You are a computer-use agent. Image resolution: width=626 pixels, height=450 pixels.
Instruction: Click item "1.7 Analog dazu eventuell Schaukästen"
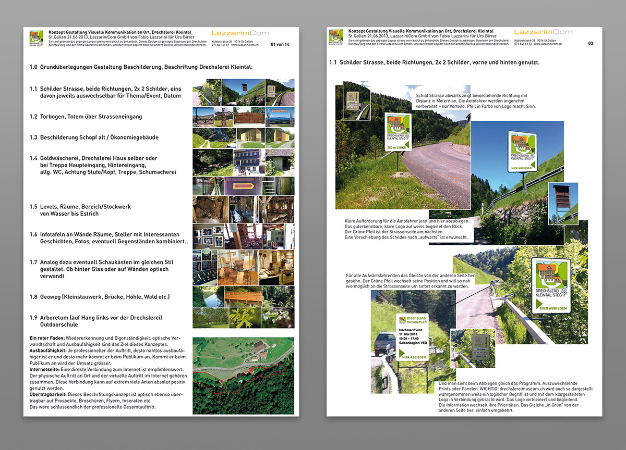(x=101, y=262)
